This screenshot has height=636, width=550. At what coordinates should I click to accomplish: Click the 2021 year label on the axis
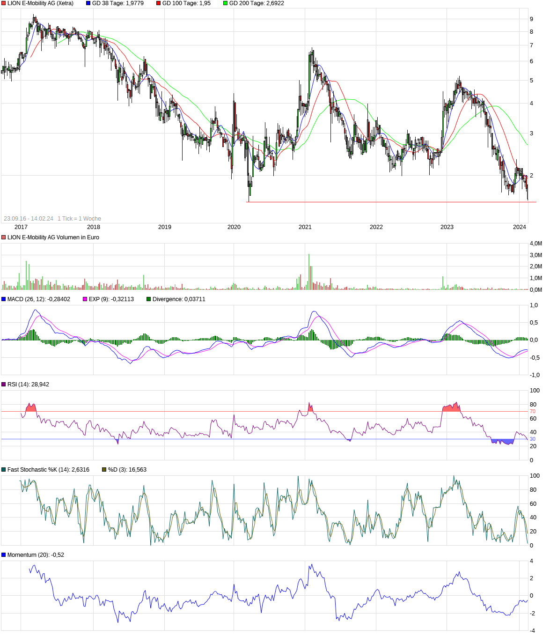click(x=305, y=227)
